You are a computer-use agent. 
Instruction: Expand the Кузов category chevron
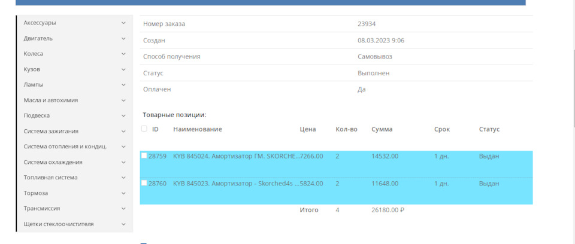pos(123,69)
